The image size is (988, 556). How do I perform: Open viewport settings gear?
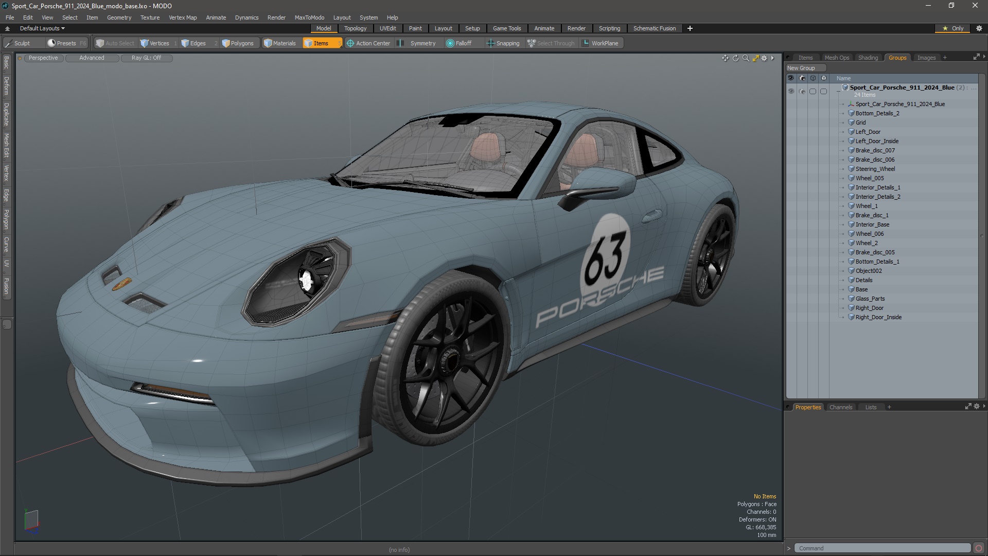[x=764, y=58]
